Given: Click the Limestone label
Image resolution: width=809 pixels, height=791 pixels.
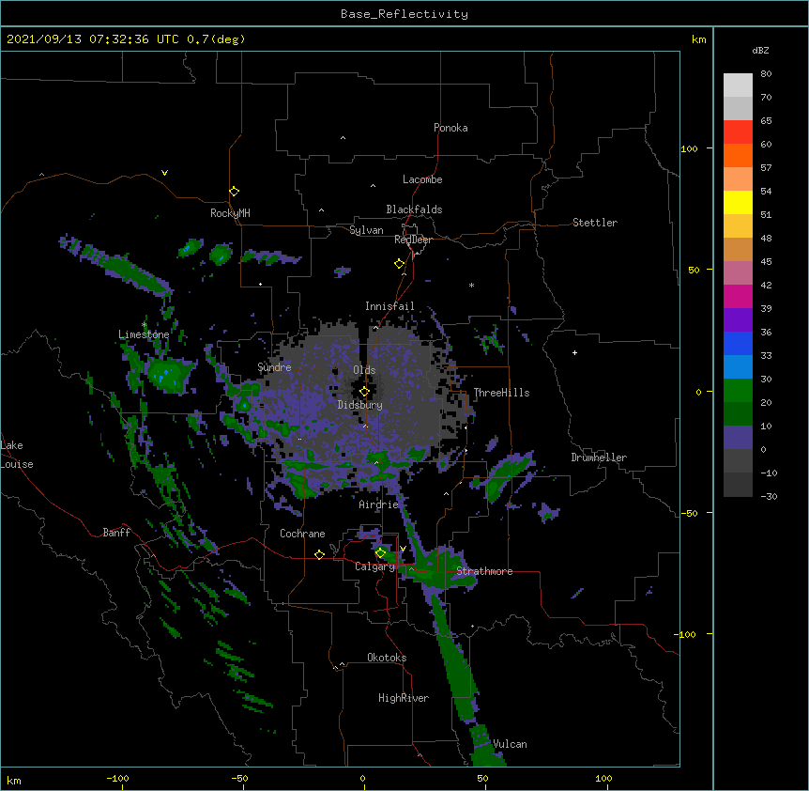Looking at the screenshot, I should click(144, 334).
